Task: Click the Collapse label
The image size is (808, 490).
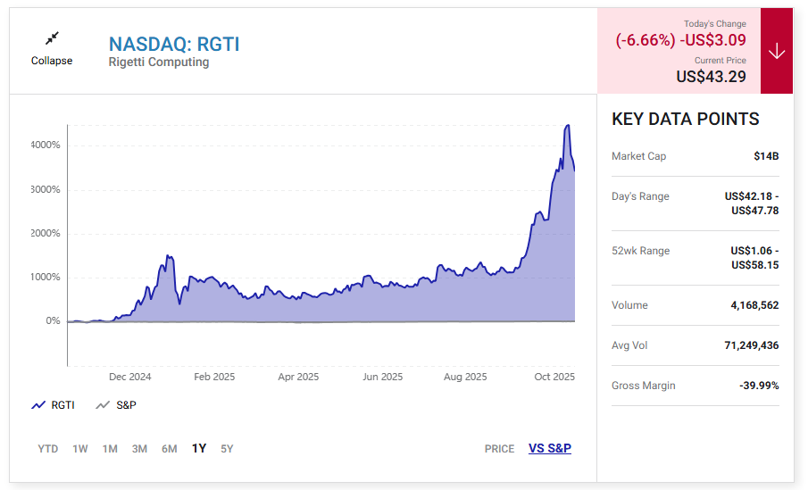Action: pyautogui.click(x=52, y=61)
